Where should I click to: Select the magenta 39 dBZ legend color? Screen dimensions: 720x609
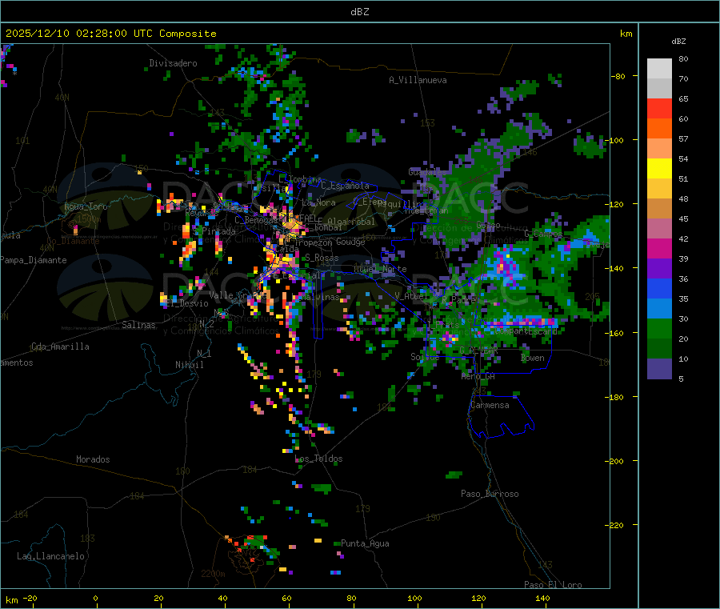click(659, 248)
